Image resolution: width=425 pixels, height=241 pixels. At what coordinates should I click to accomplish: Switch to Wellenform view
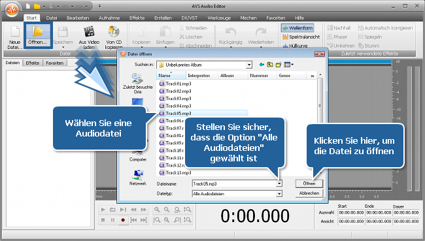coord(297,28)
